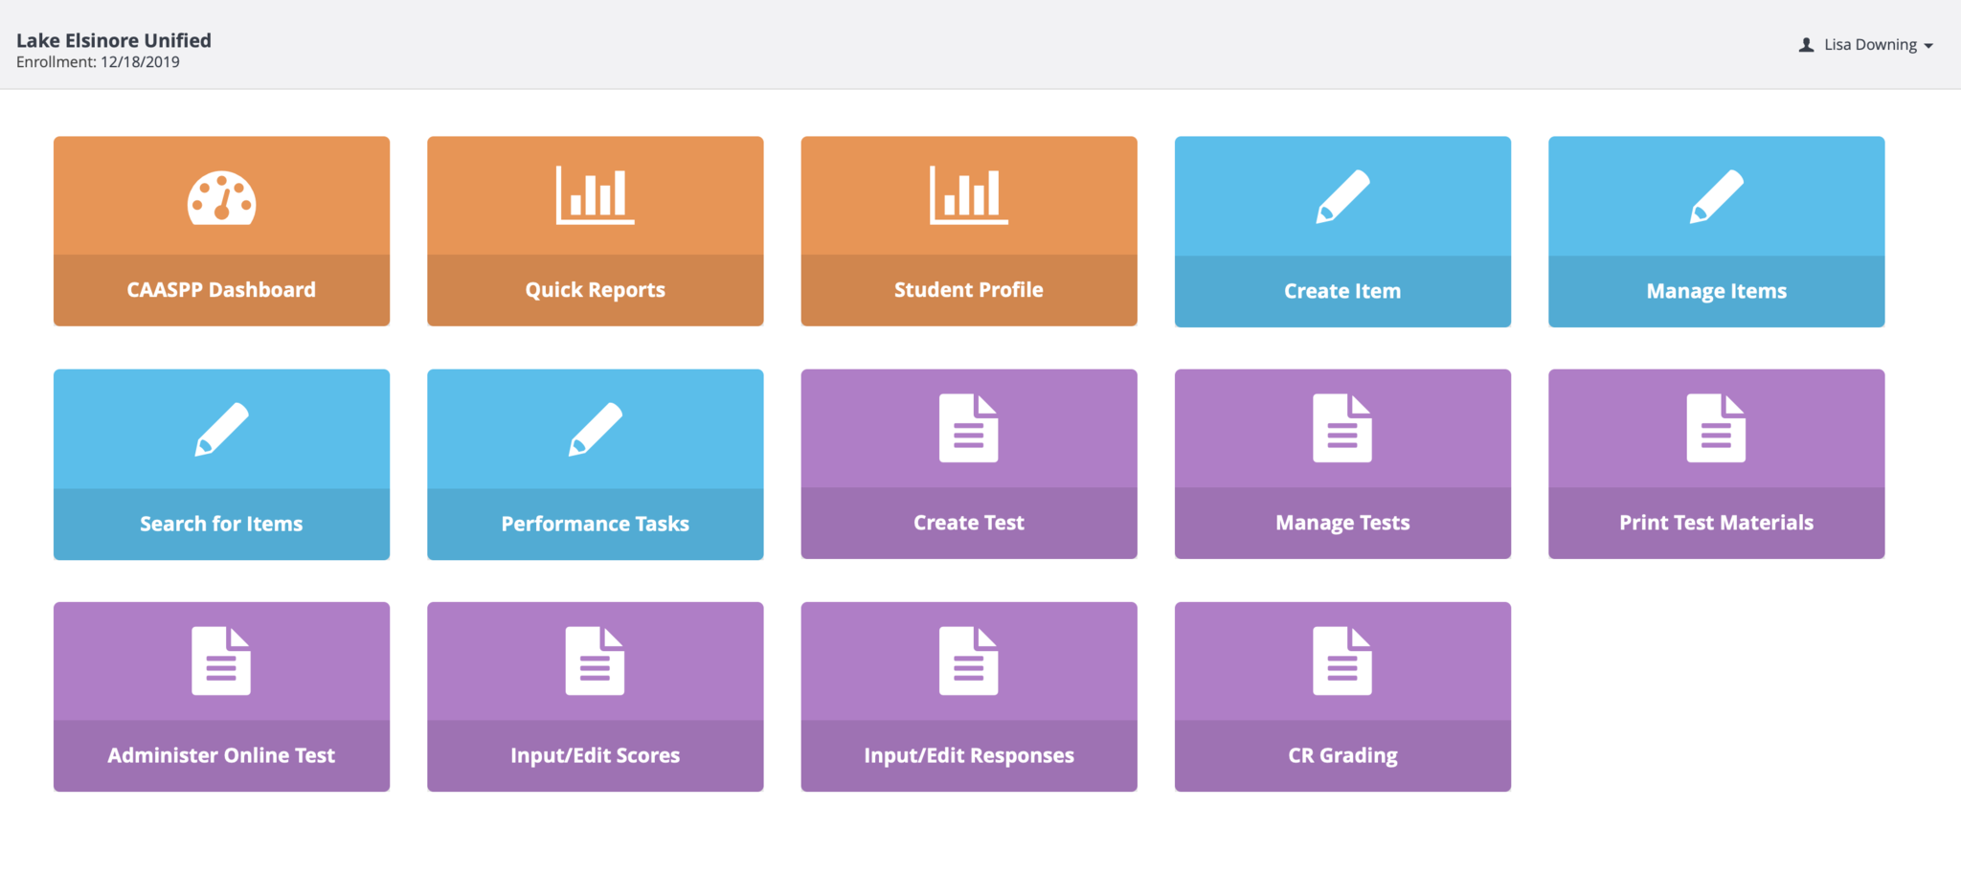This screenshot has width=1961, height=874.
Task: Open the Input/Edit Responses label
Action: (968, 755)
